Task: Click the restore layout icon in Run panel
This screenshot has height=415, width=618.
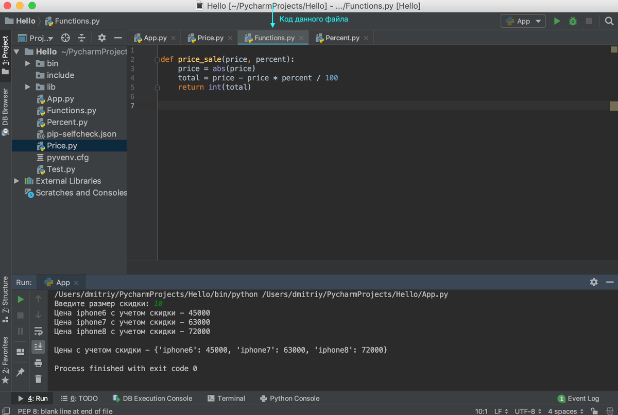Action: (21, 352)
